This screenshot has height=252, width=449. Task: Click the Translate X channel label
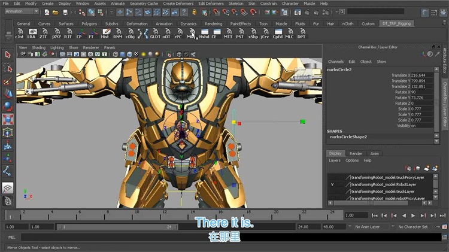tap(401, 75)
